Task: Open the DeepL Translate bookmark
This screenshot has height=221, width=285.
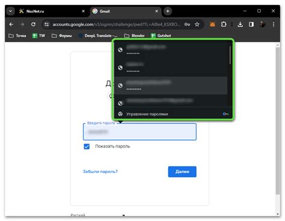Action: click(98, 35)
